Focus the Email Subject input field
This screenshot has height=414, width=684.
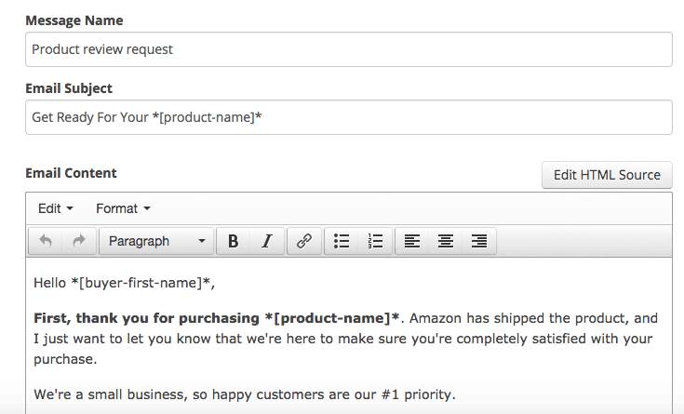point(349,117)
